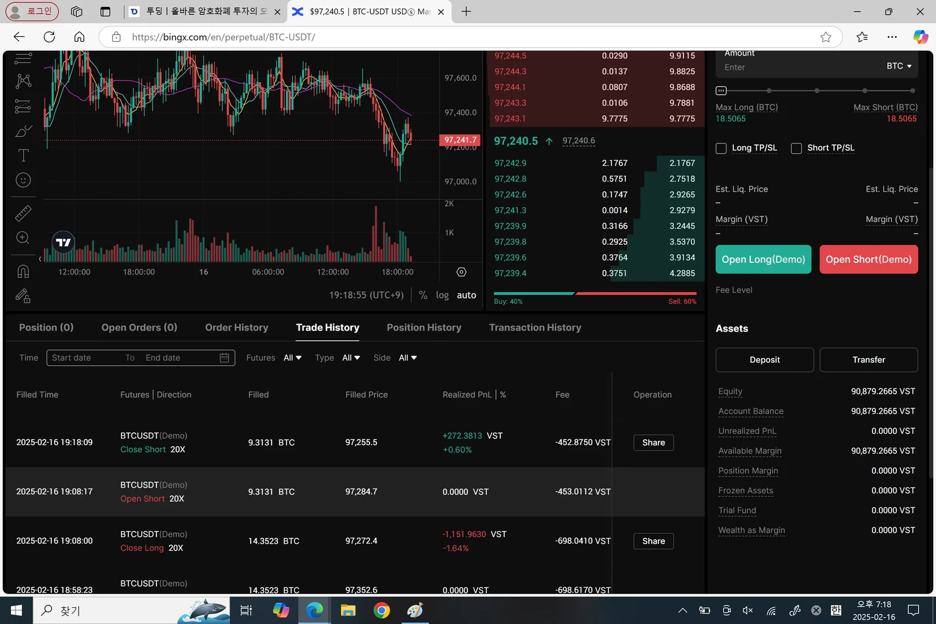The height and width of the screenshot is (624, 936).
Task: View site information lock icon
Action: 116,37
